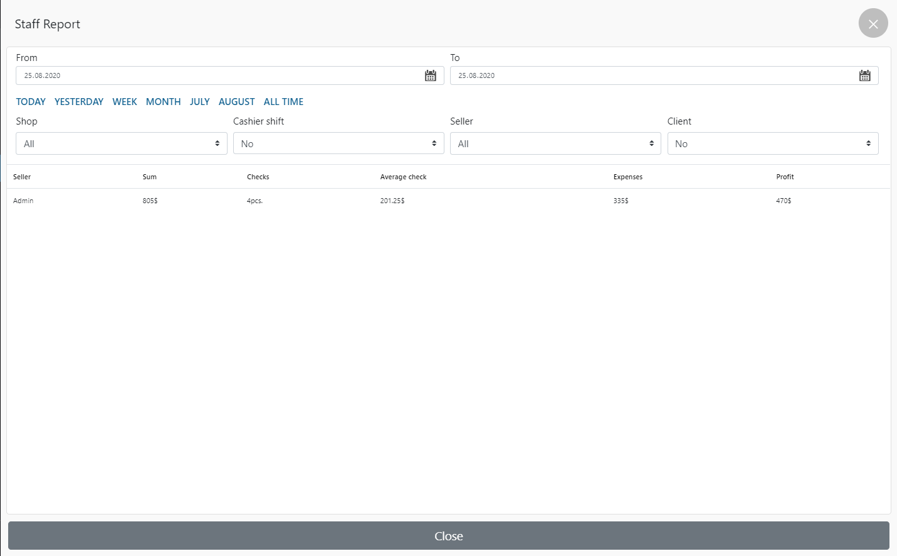Expand the Shop dropdown
This screenshot has width=897, height=556.
pos(121,143)
